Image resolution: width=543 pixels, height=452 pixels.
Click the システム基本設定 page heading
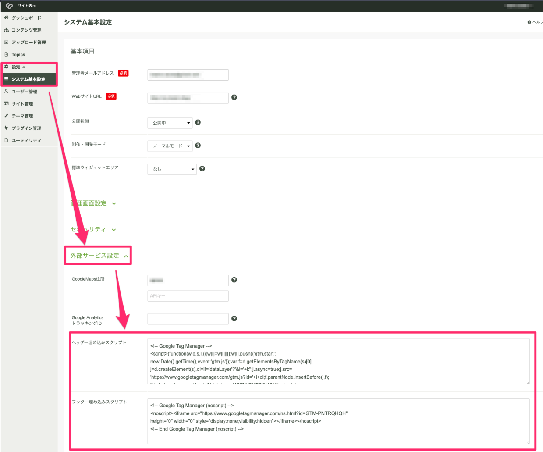click(88, 22)
